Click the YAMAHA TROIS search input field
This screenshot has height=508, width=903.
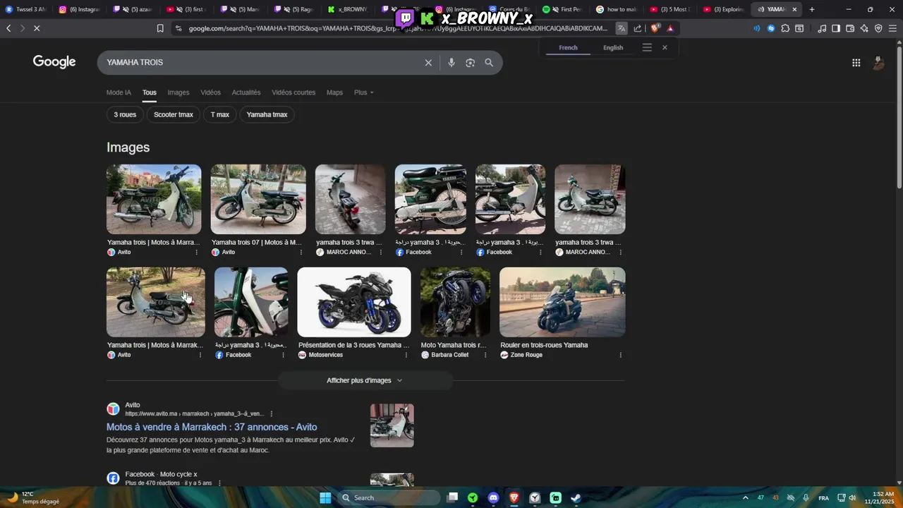[261, 63]
